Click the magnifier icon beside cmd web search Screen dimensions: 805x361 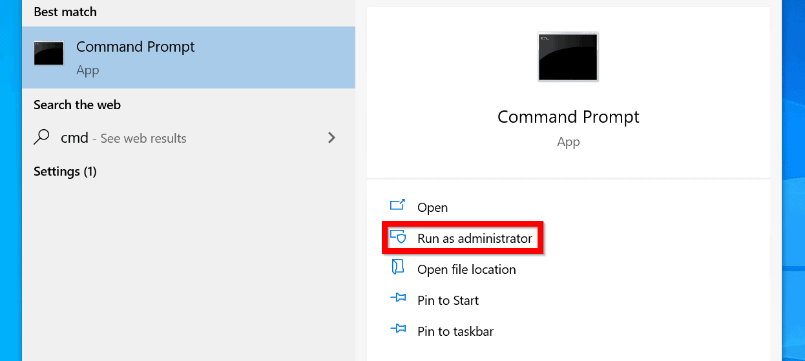[x=42, y=137]
